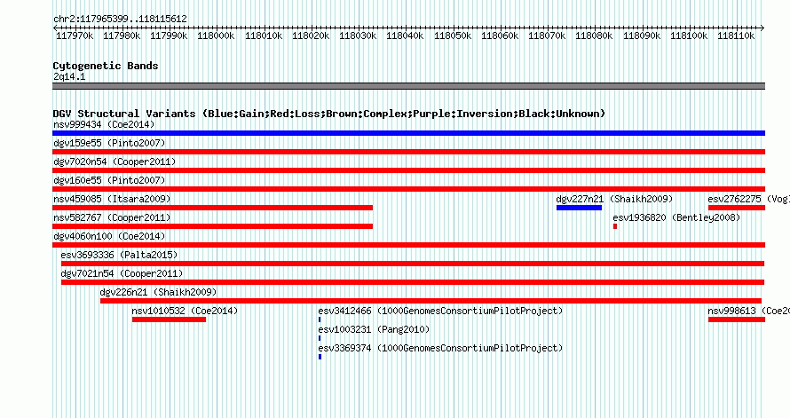Click the tiny blue esv1003231 marker
Screen dimensions: 790x418
tap(320, 338)
